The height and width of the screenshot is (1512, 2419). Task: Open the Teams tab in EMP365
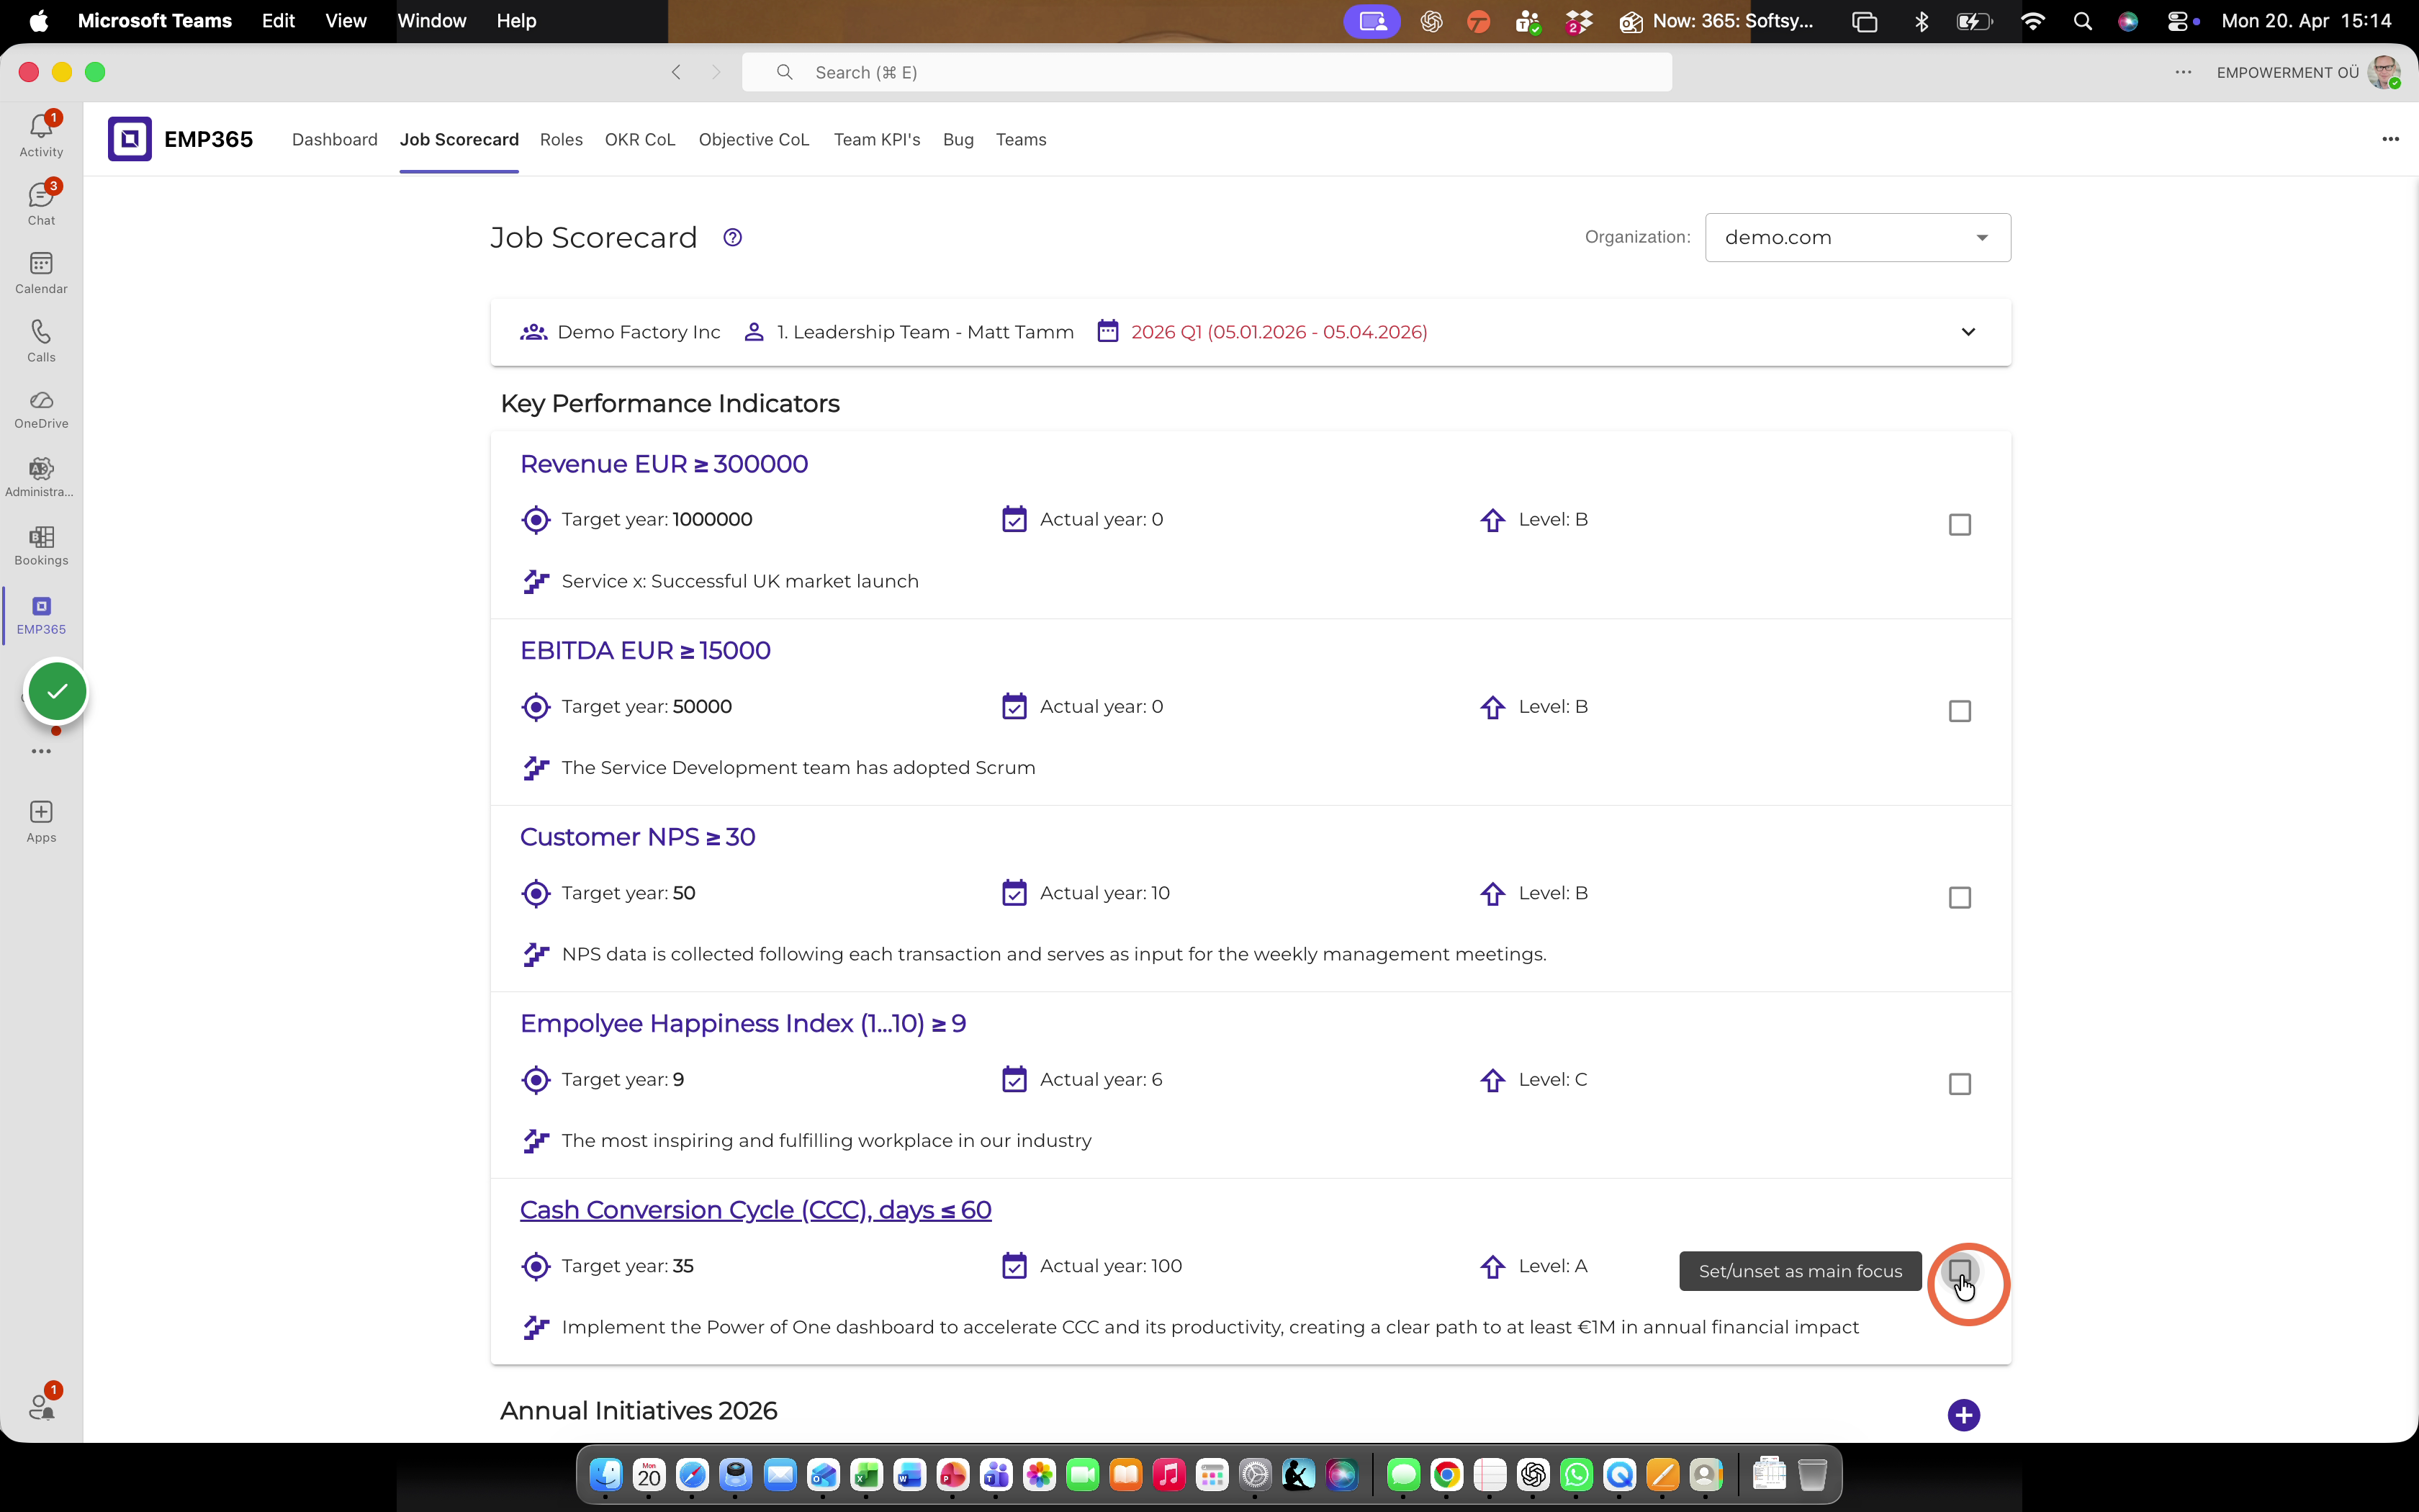point(1021,140)
